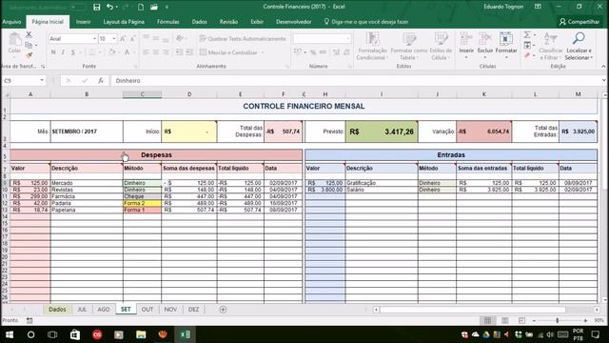
Task: Click the zoom in plus button
Action: [585, 320]
